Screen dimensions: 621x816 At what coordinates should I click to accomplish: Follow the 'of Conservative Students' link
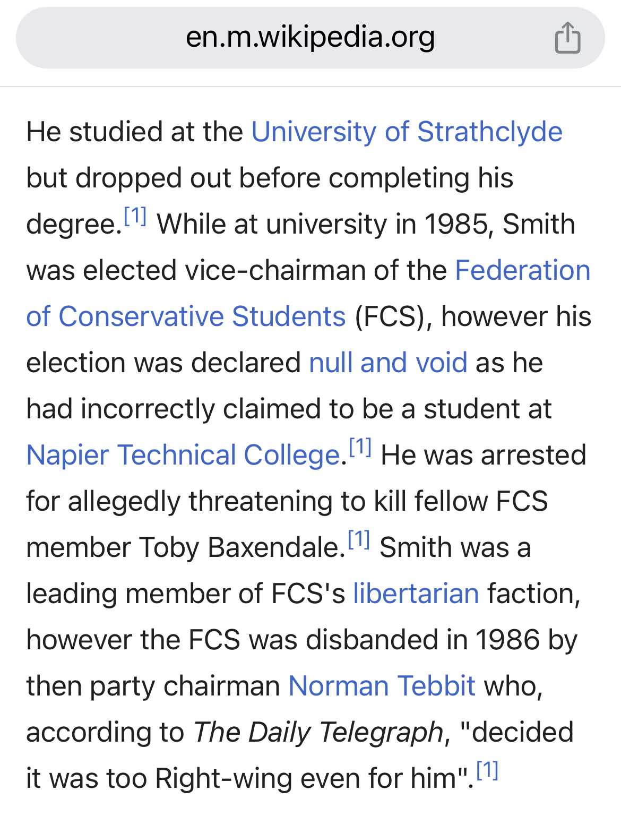186,316
